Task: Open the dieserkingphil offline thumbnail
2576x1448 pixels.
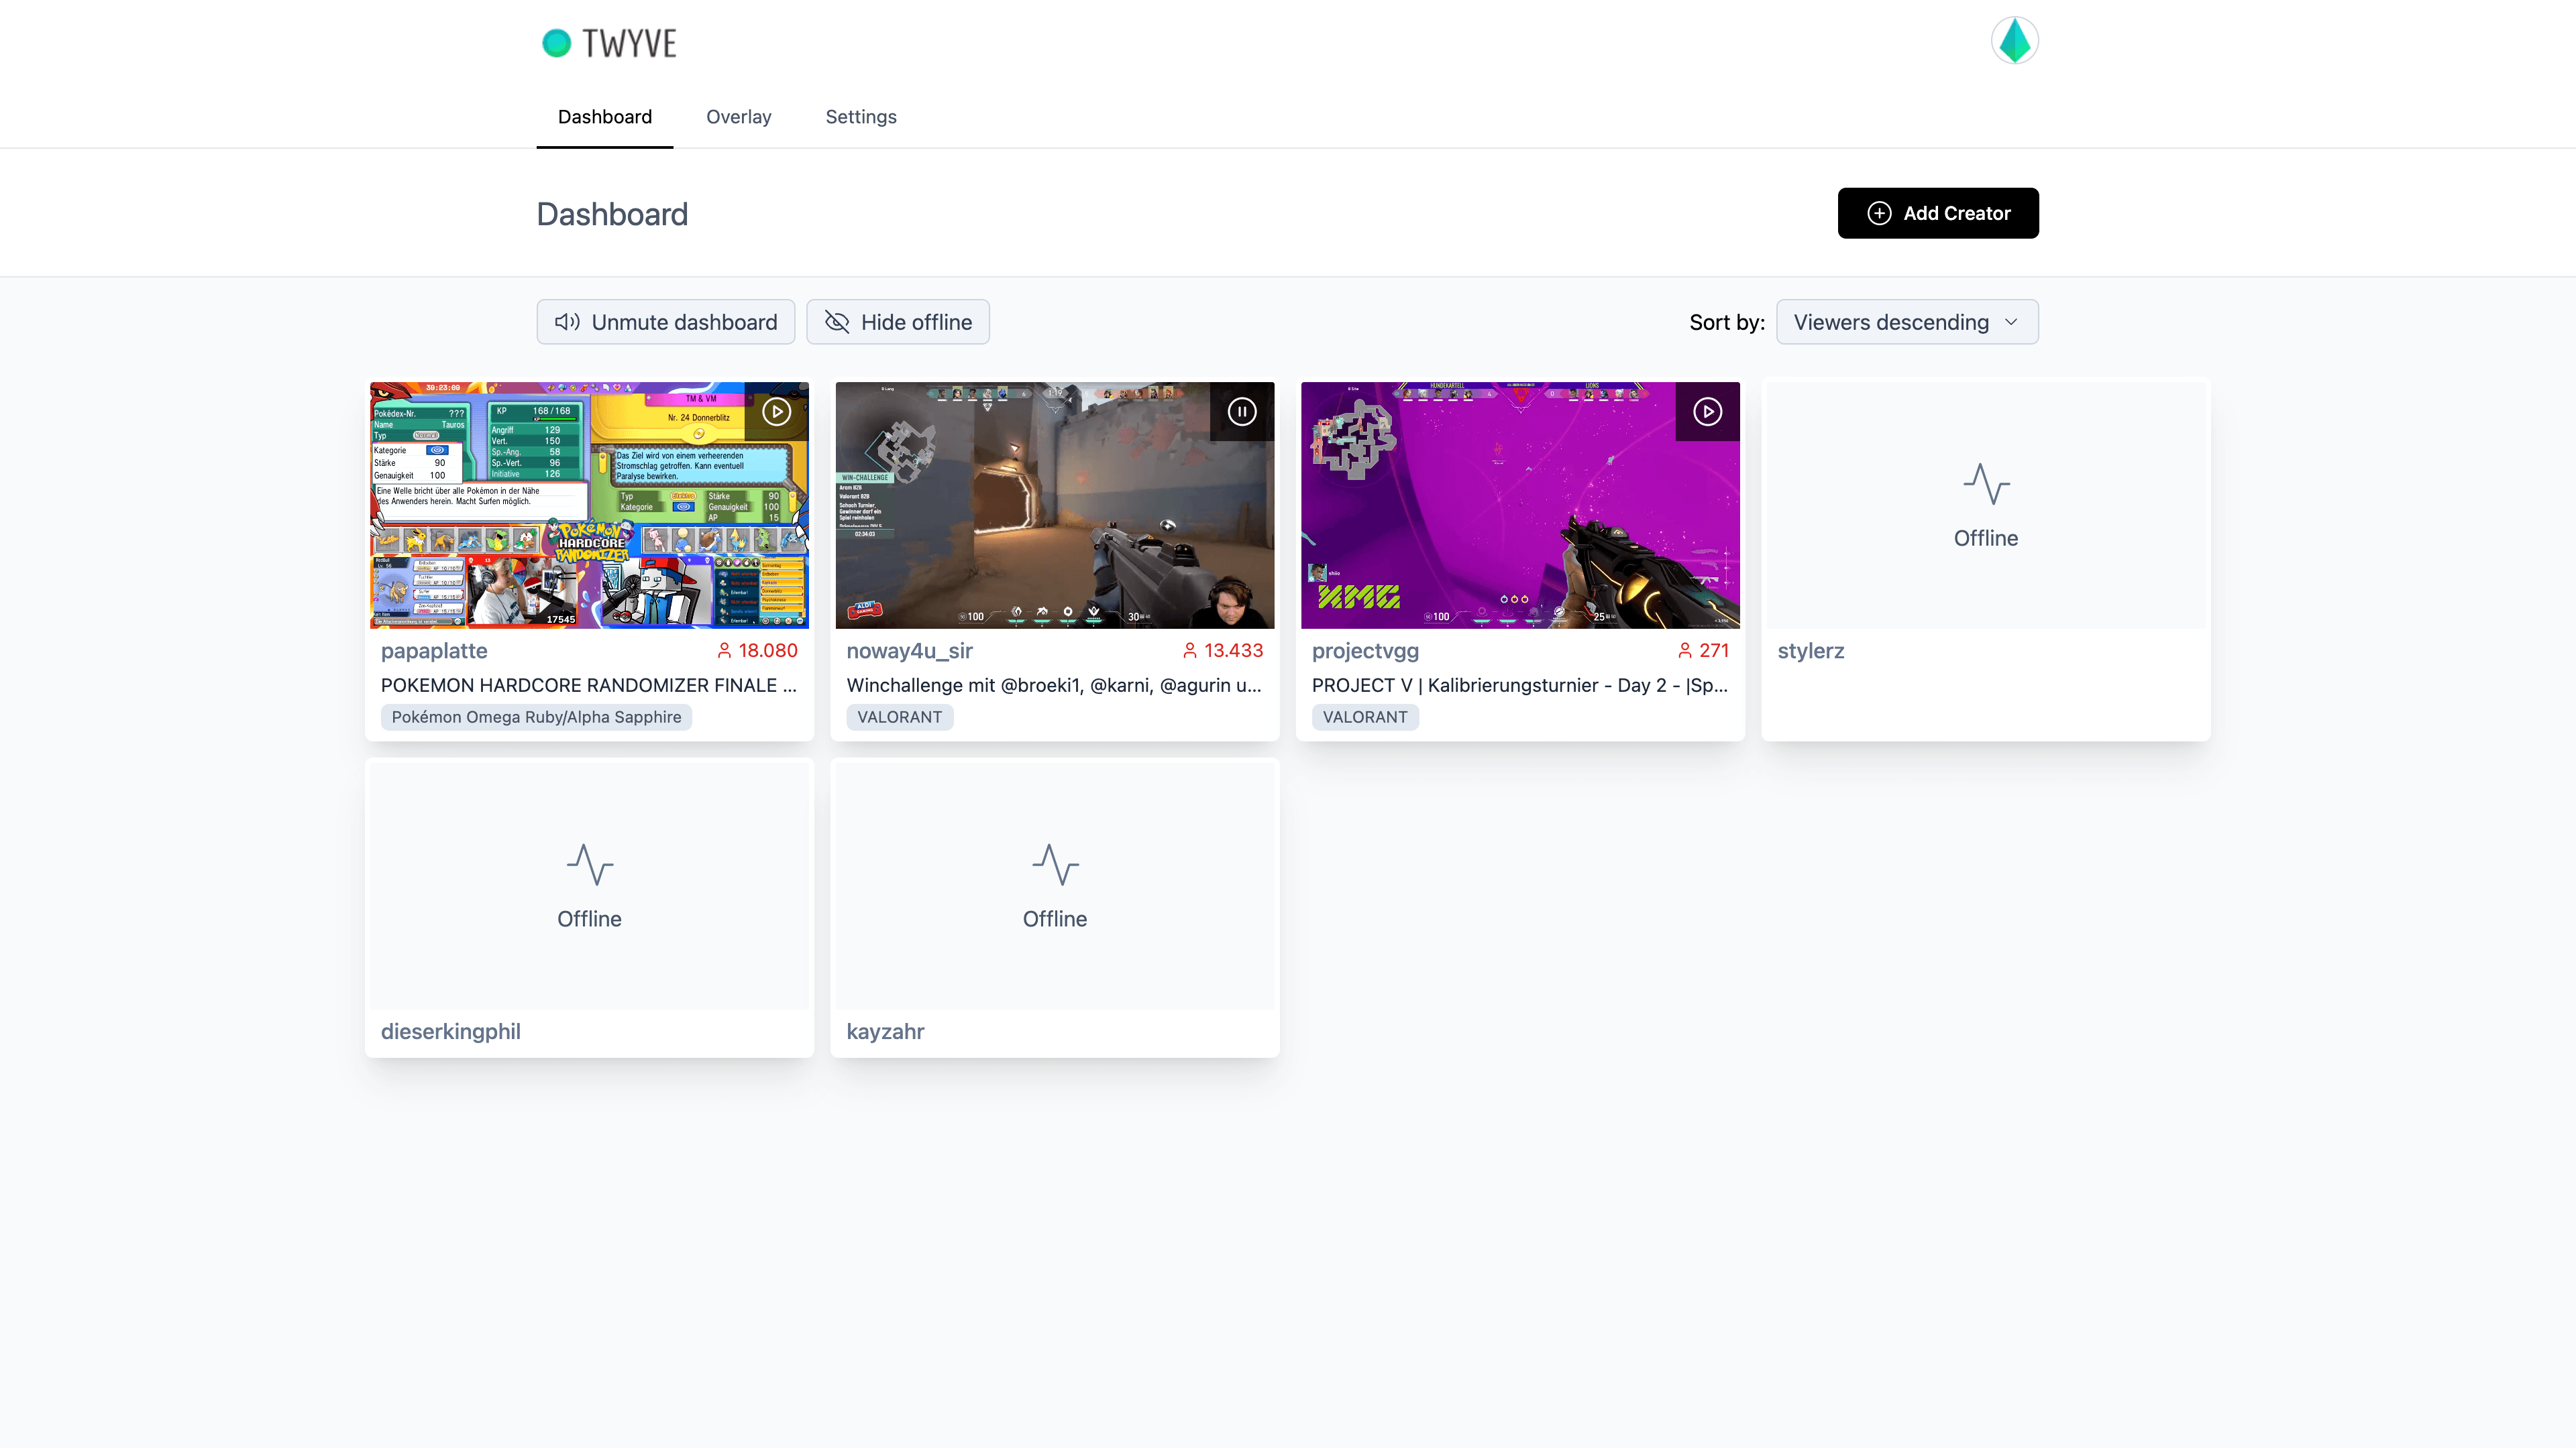Action: [x=588, y=886]
